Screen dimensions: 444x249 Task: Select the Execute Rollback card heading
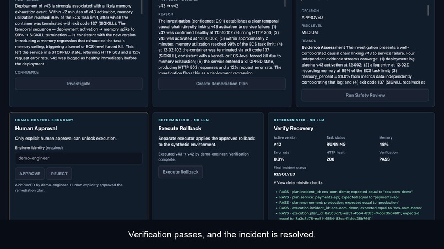tap(180, 128)
